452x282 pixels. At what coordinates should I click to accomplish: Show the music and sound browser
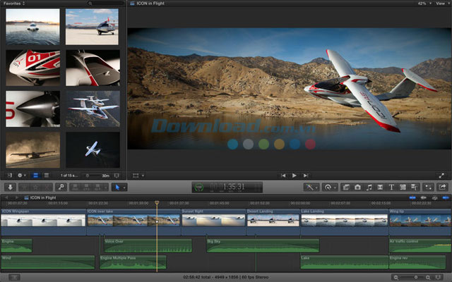369,187
